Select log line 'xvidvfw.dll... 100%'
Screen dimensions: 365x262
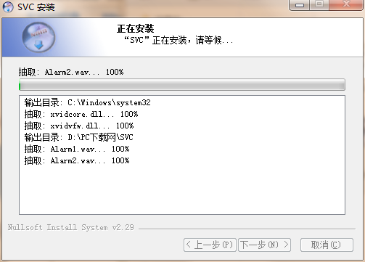click(79, 126)
